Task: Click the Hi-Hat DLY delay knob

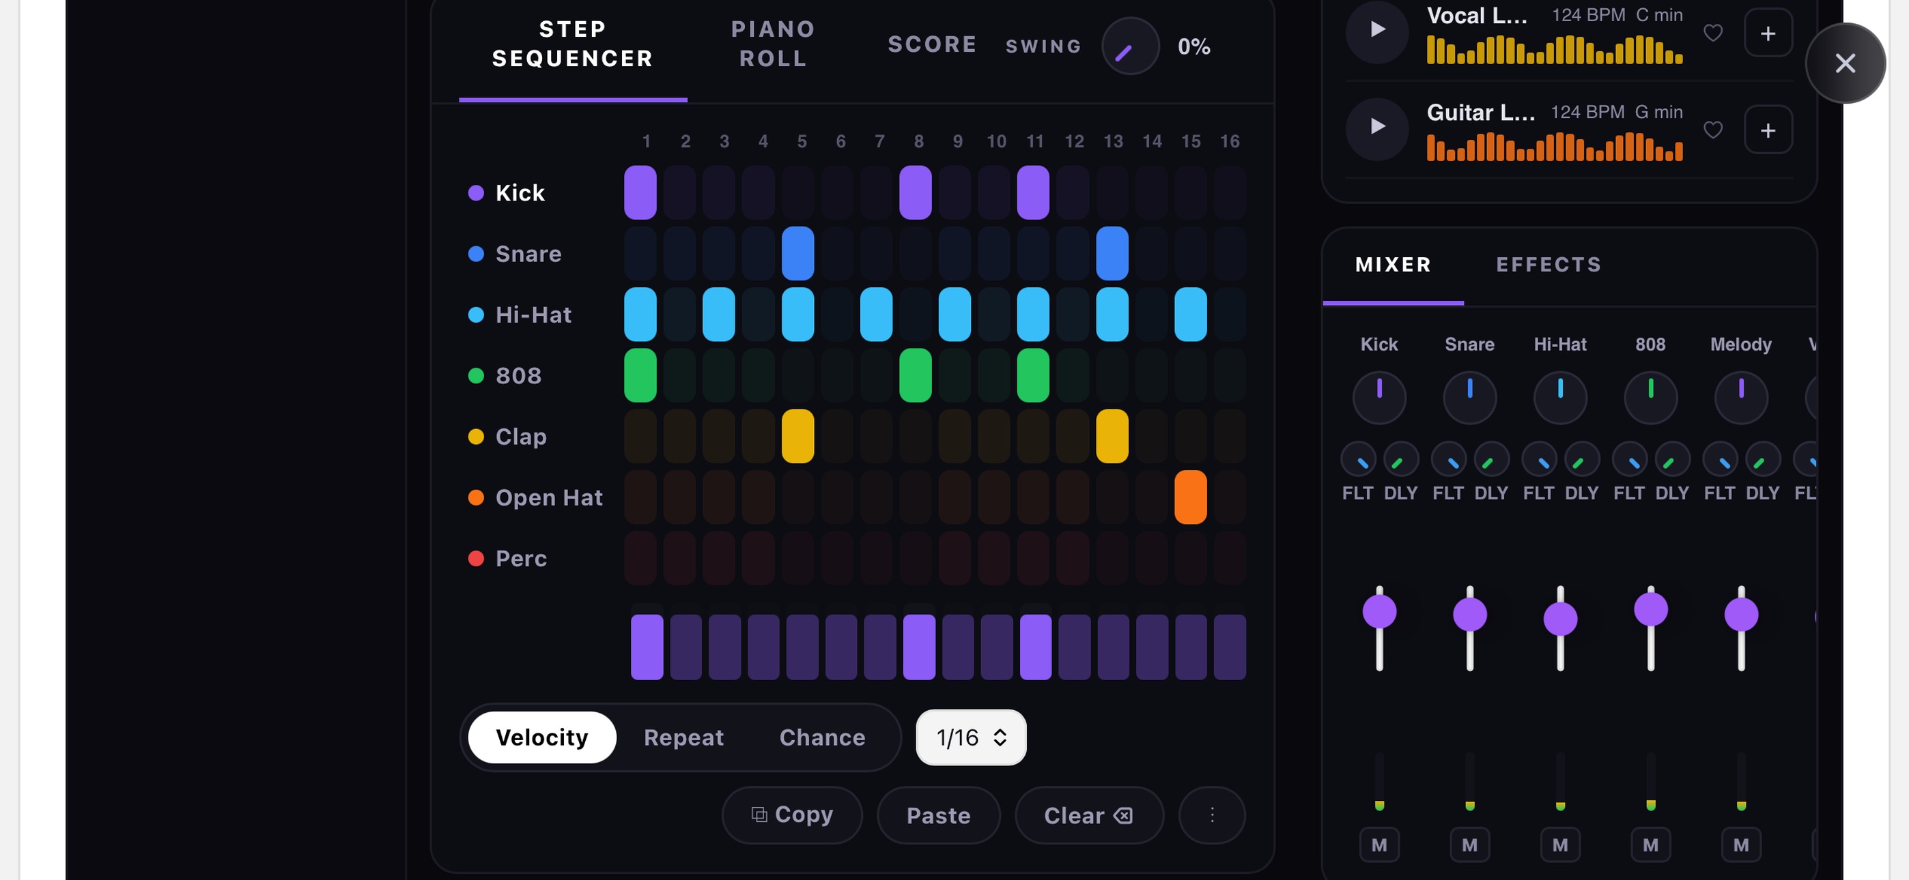Action: 1581,459
